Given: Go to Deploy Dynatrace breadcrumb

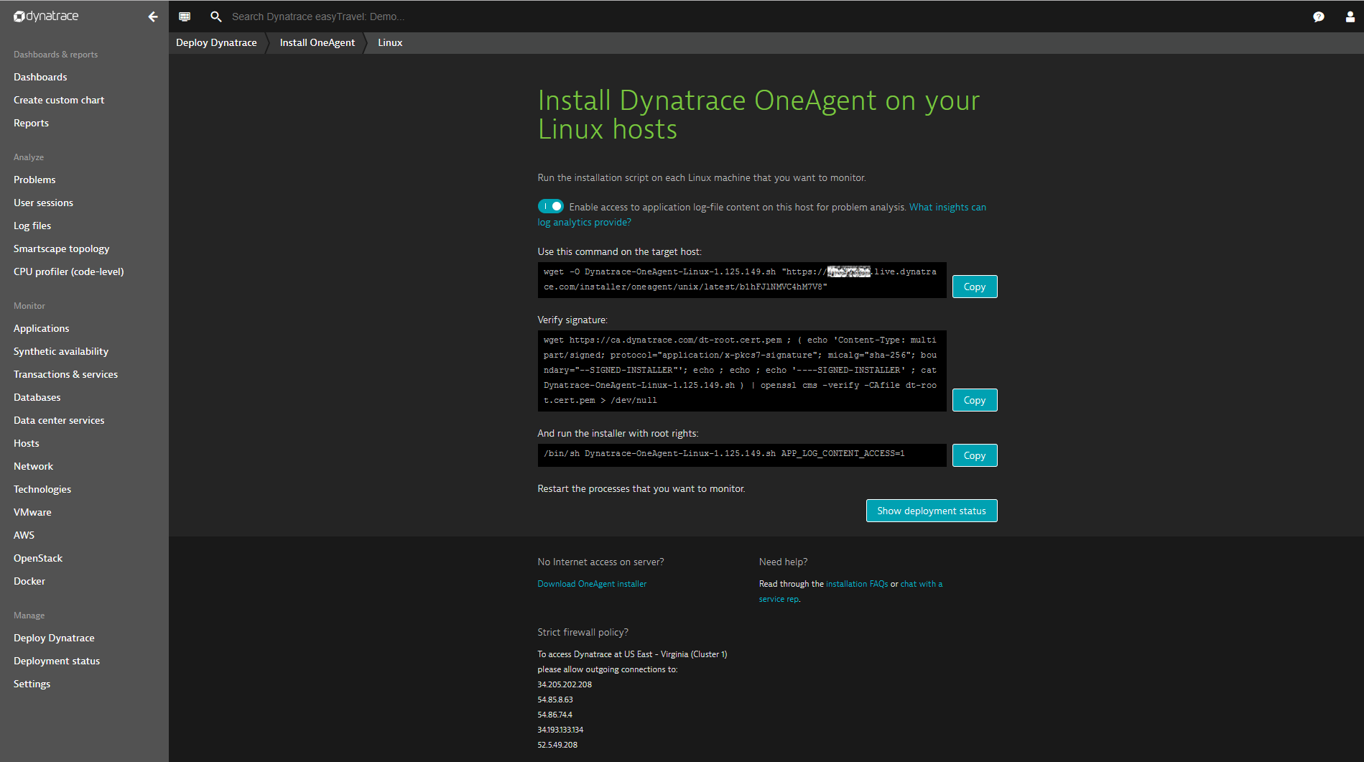Looking at the screenshot, I should [216, 42].
